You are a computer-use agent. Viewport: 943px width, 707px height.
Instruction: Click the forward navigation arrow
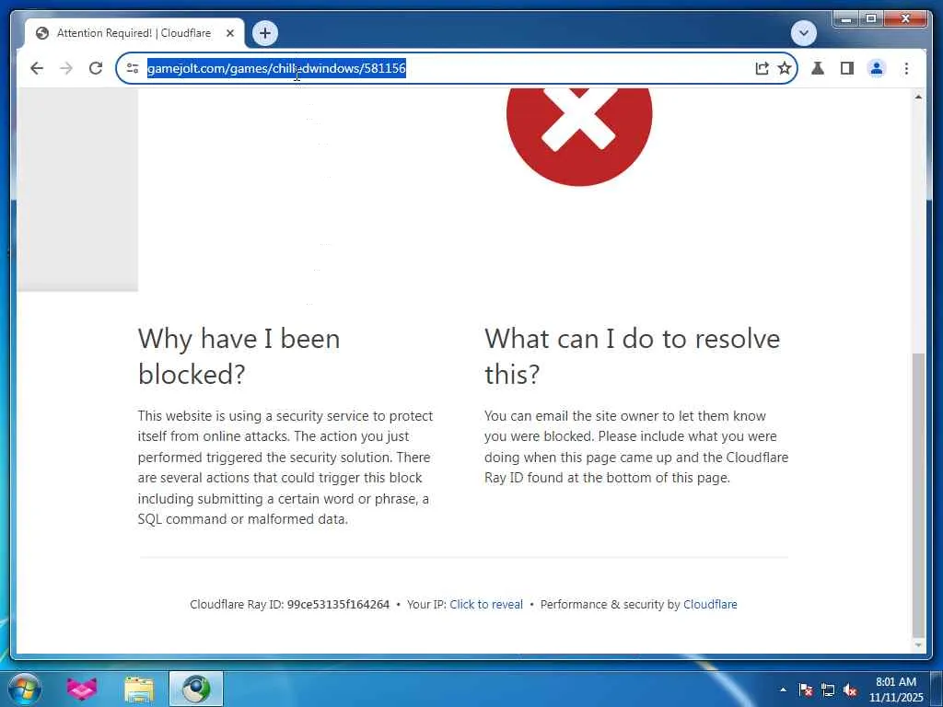point(66,68)
